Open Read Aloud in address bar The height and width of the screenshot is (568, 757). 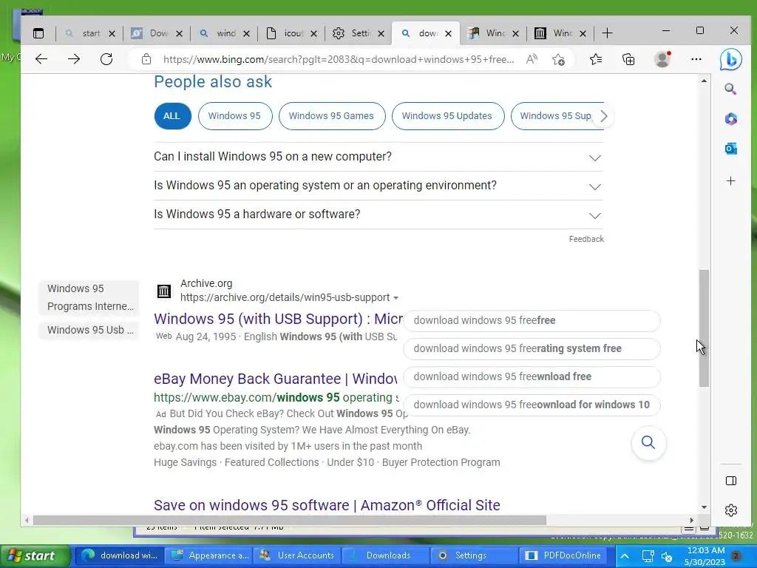(532, 59)
